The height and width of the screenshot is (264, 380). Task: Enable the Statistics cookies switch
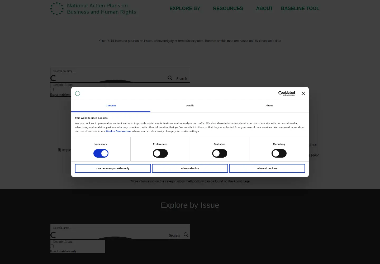[220, 153]
